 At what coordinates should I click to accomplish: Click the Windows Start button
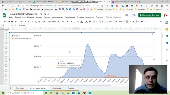point(3,93)
